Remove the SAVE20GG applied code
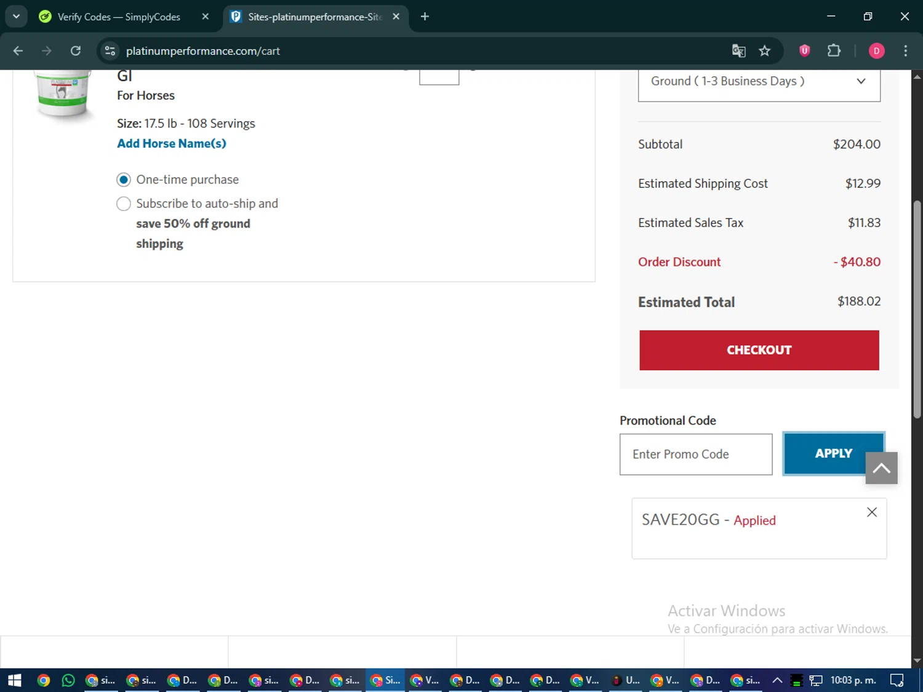Image resolution: width=923 pixels, height=692 pixels. tap(872, 512)
